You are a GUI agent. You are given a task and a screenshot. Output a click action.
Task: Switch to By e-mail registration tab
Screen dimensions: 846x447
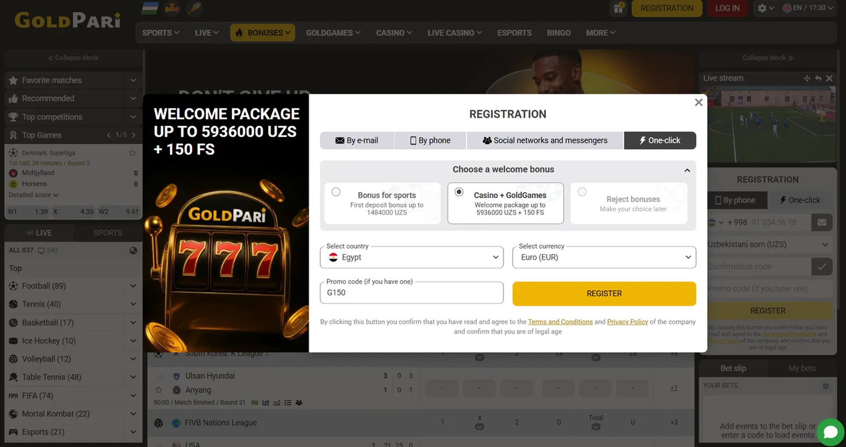click(x=357, y=140)
